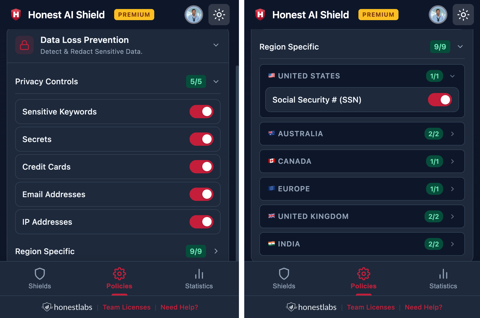This screenshot has height=318, width=480.
Task: Click the Data Loss Prevention lock icon
Action: click(x=24, y=45)
